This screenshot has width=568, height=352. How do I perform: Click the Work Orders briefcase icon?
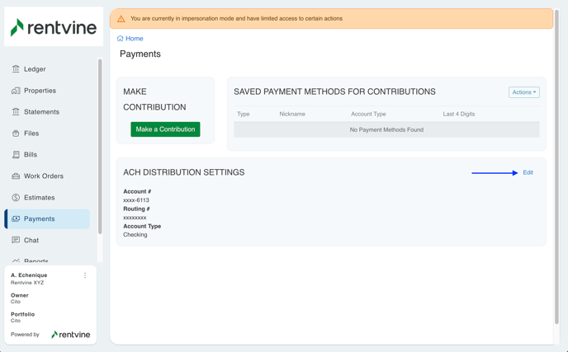coord(16,176)
